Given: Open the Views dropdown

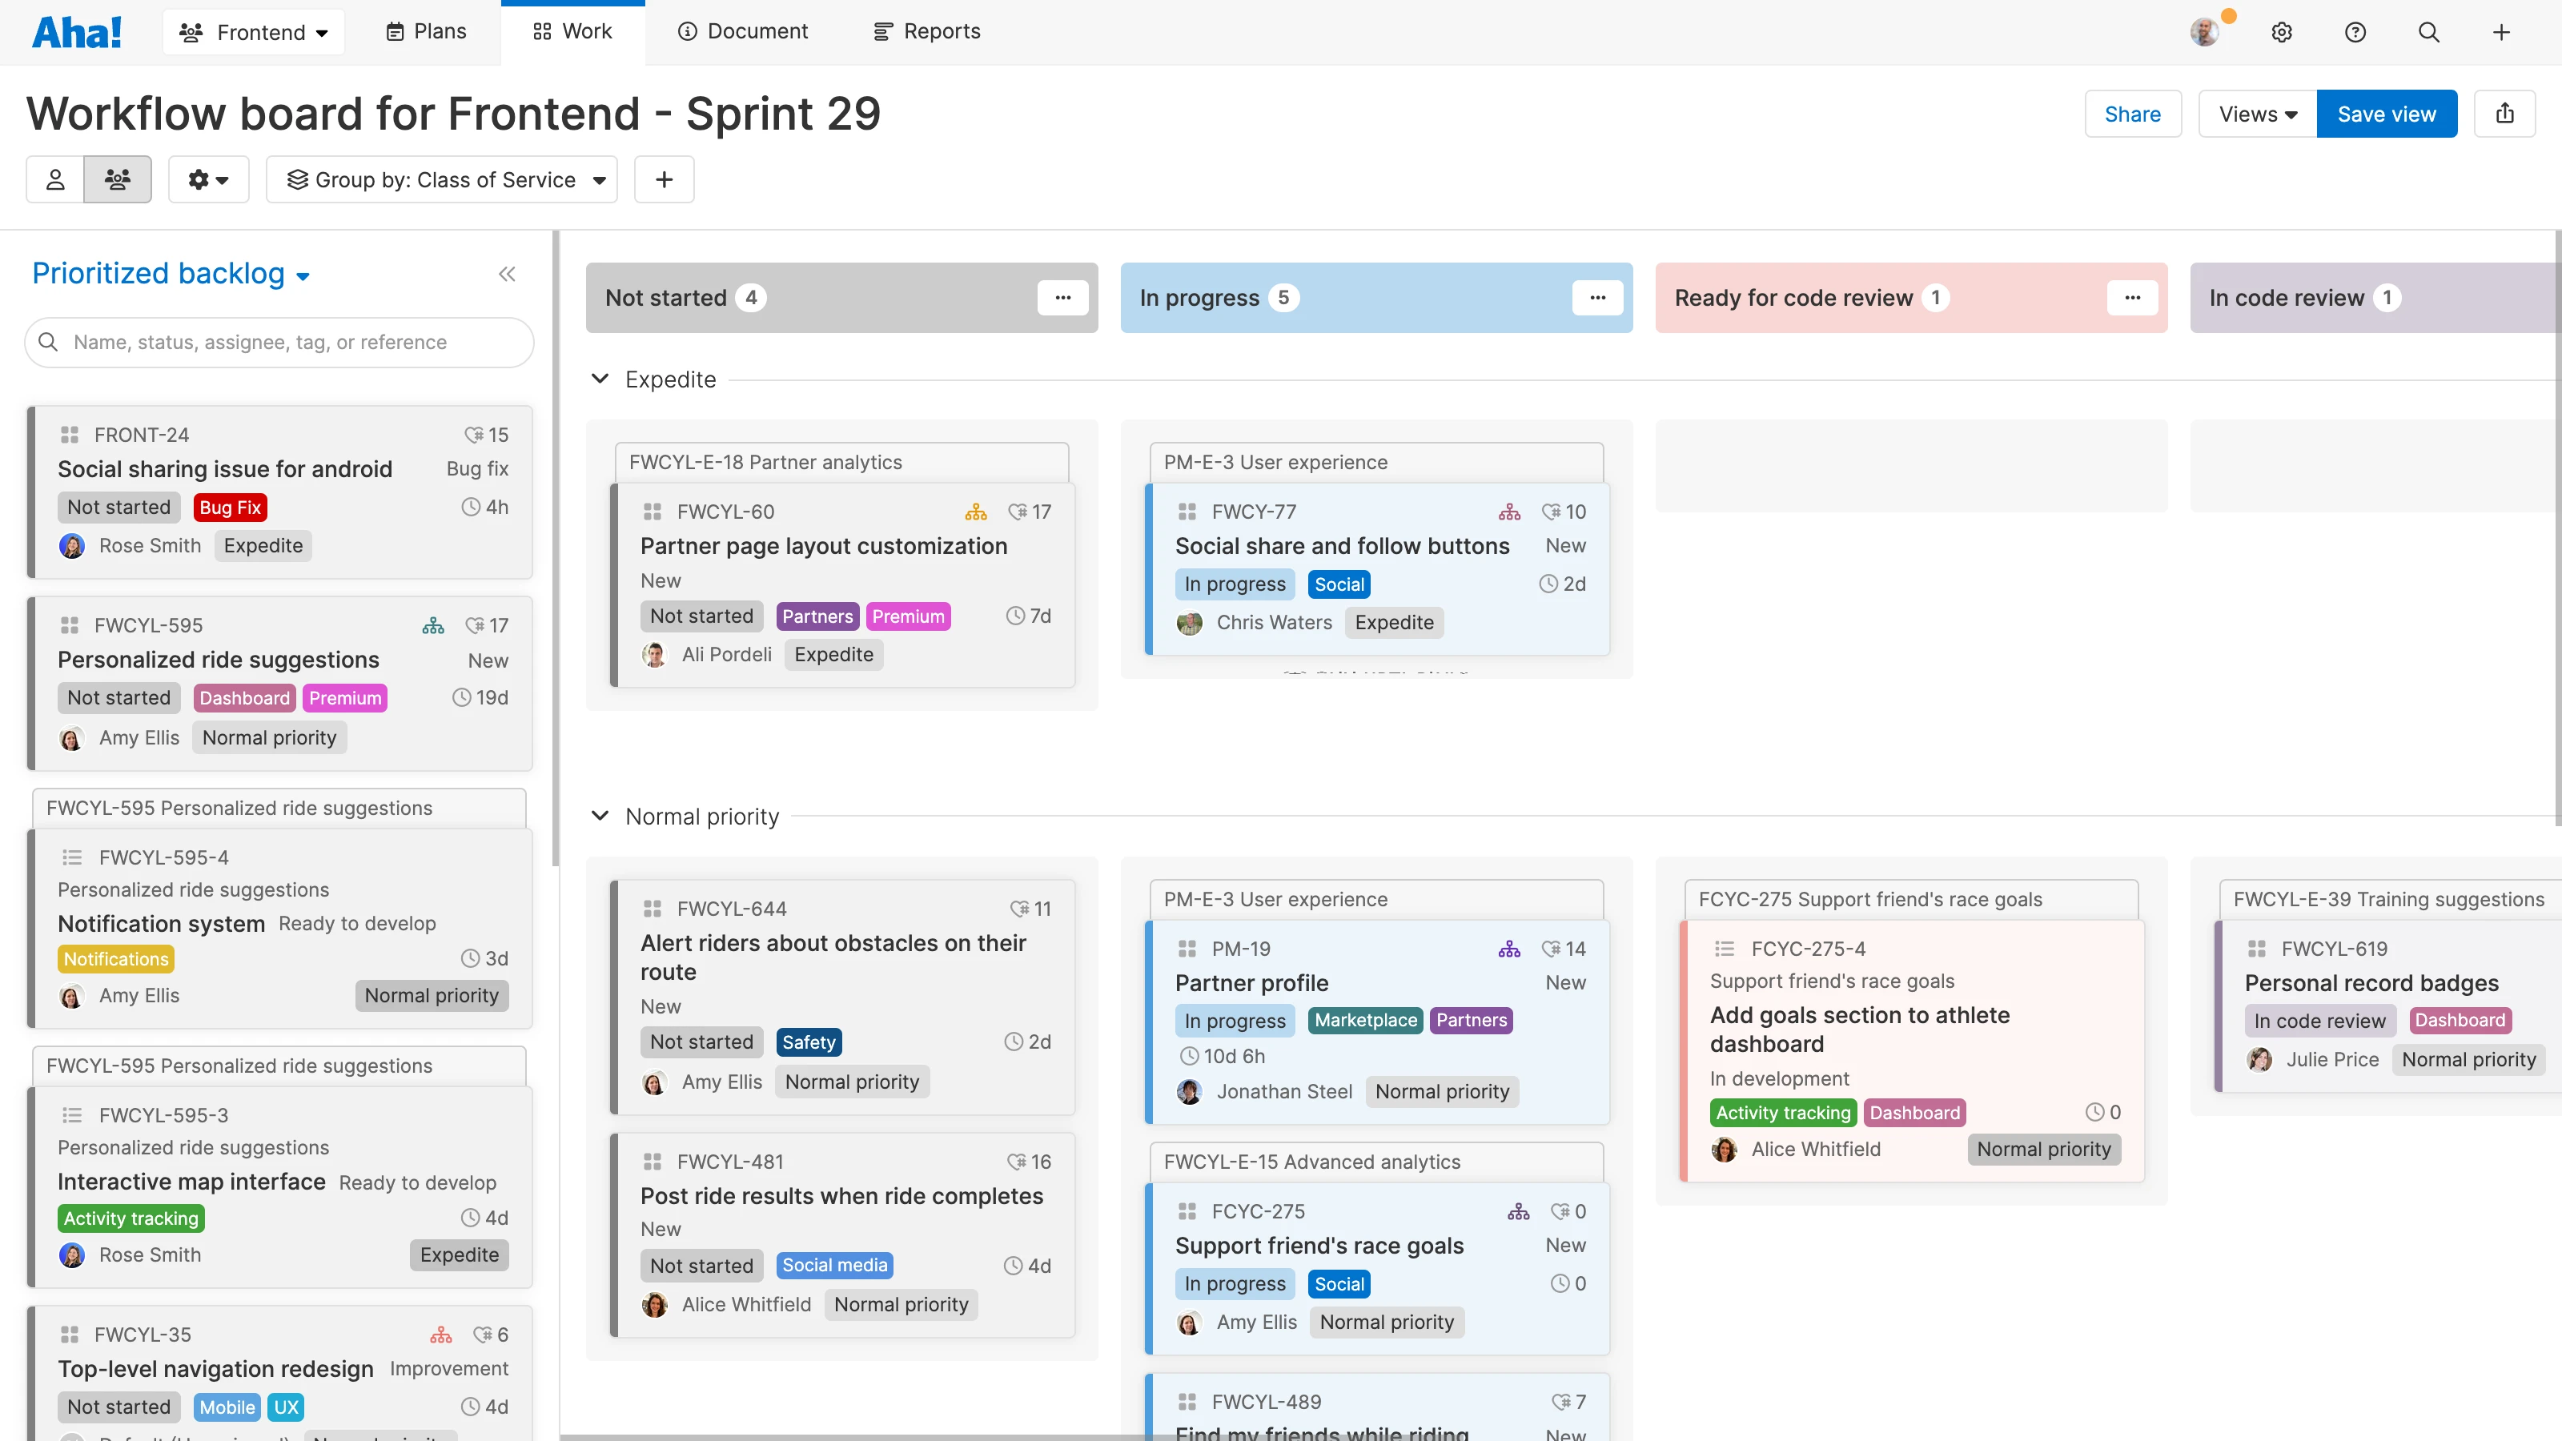Looking at the screenshot, I should tap(2255, 114).
